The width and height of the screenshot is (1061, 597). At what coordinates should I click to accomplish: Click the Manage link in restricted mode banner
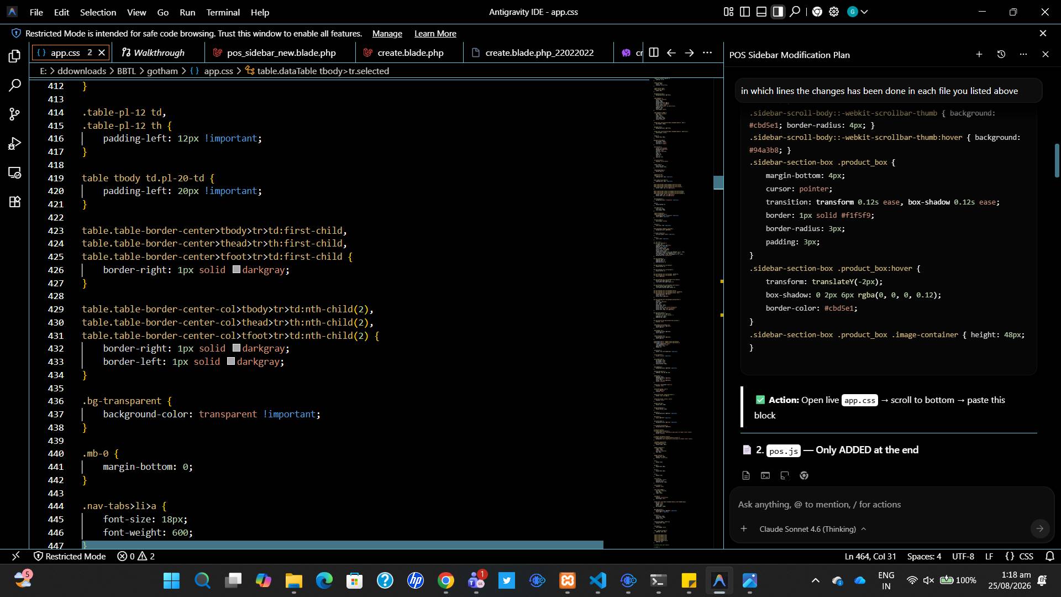tap(387, 34)
